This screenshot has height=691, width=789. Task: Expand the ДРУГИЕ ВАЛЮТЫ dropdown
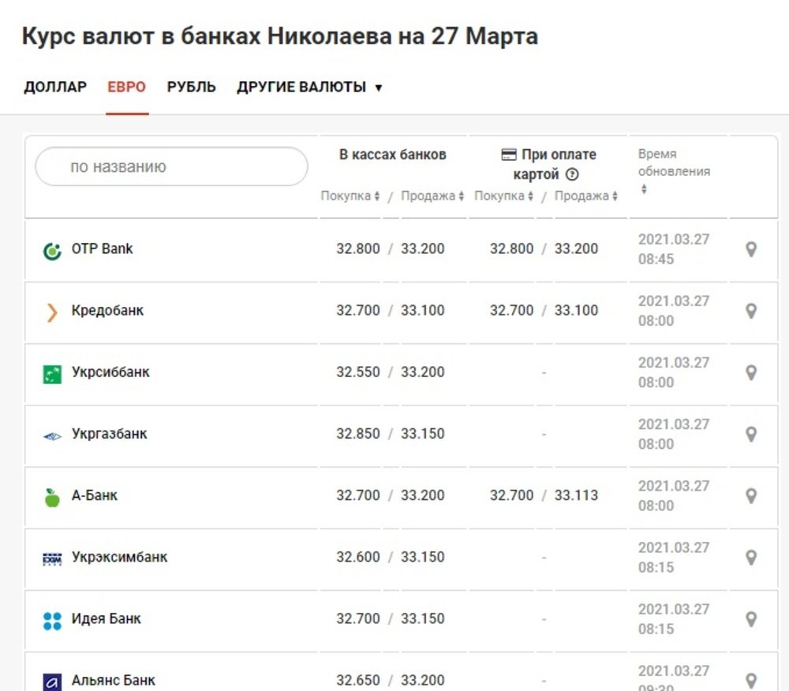(x=309, y=87)
